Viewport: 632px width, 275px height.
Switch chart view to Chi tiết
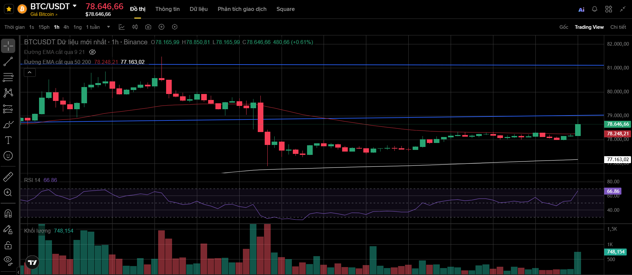point(618,27)
